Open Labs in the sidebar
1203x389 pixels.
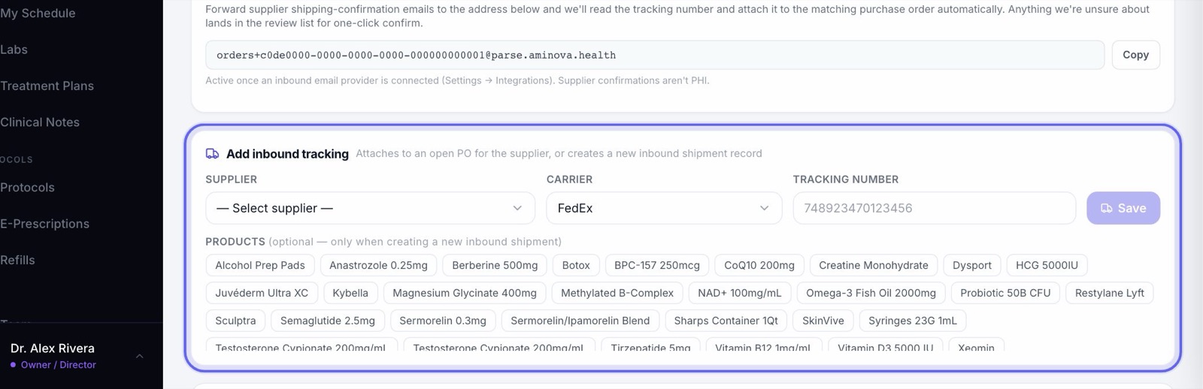pos(14,50)
